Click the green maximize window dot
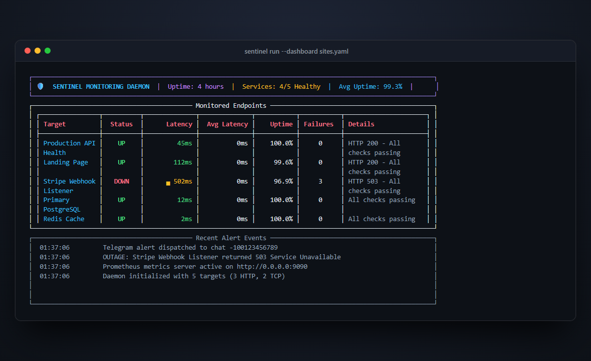The height and width of the screenshot is (361, 591). point(48,51)
